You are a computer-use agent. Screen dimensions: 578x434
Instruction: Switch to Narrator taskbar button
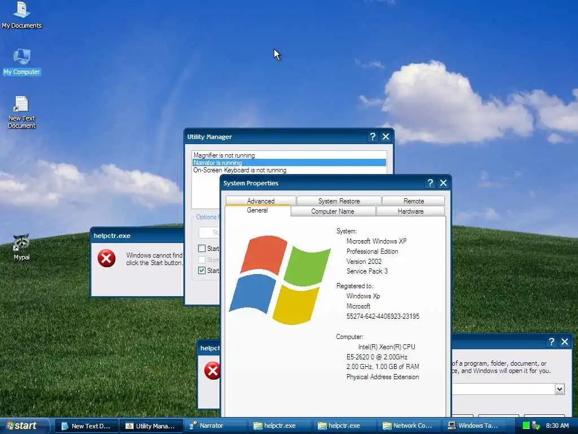216,426
